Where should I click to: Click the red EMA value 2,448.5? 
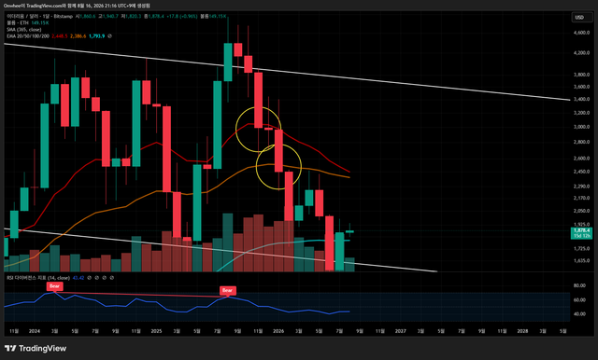click(60, 36)
